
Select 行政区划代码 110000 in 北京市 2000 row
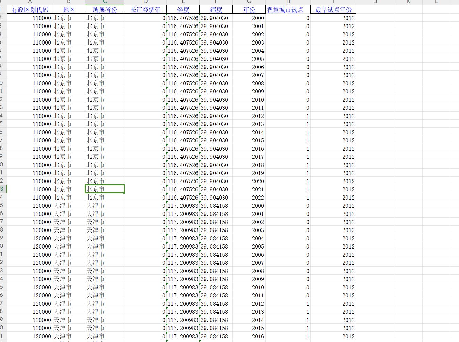pos(30,18)
